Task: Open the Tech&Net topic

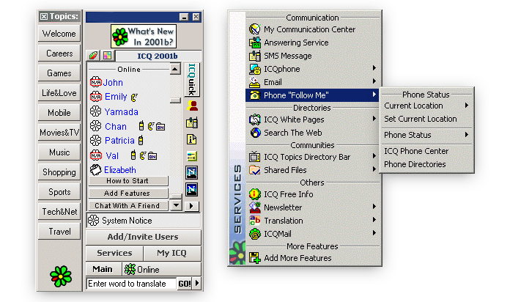Action: pos(59,212)
